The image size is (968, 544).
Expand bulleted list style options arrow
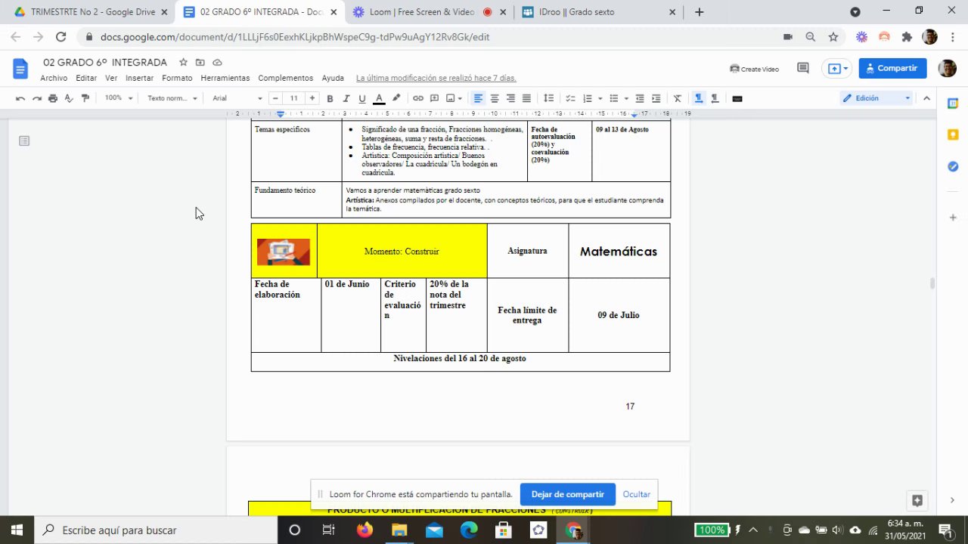626,98
